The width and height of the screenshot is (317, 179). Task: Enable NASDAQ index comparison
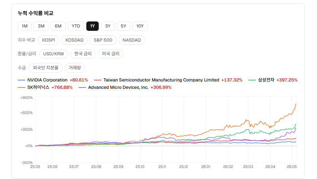coord(132,40)
